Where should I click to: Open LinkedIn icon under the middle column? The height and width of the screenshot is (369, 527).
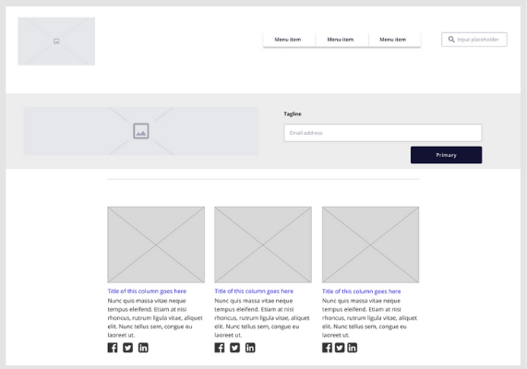(250, 348)
